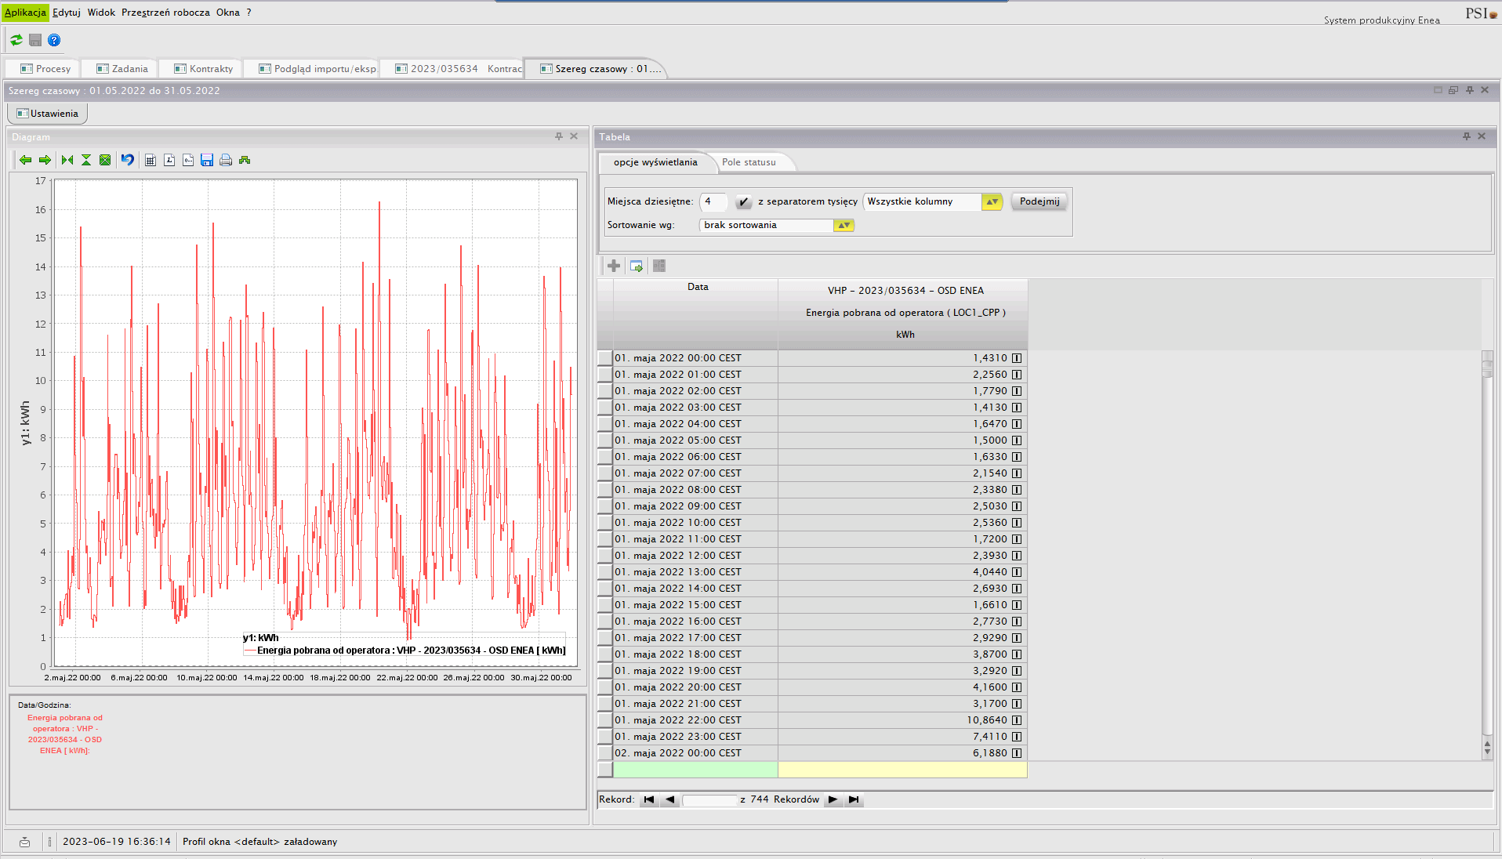Click the 'Miejsca dziesiętne' input field
This screenshot has height=859, width=1502.
click(713, 202)
